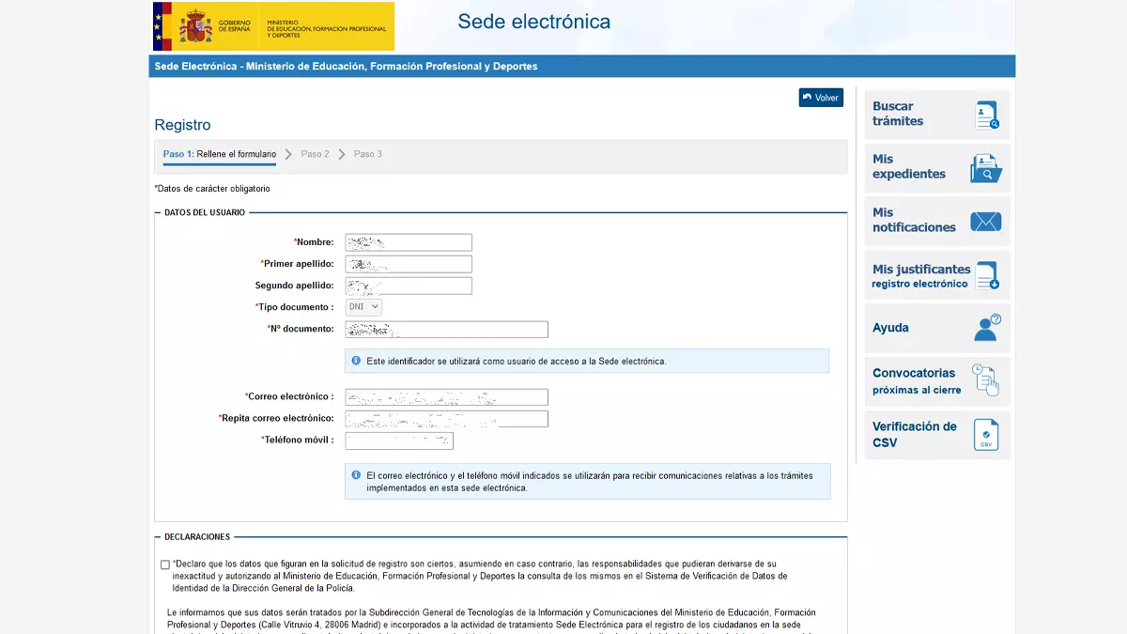This screenshot has width=1127, height=634.
Task: Focus the Correo electrónico input field
Action: click(446, 397)
